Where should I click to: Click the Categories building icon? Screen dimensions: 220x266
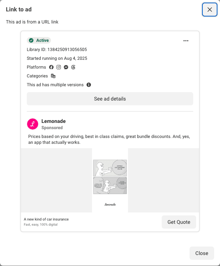tap(53, 76)
